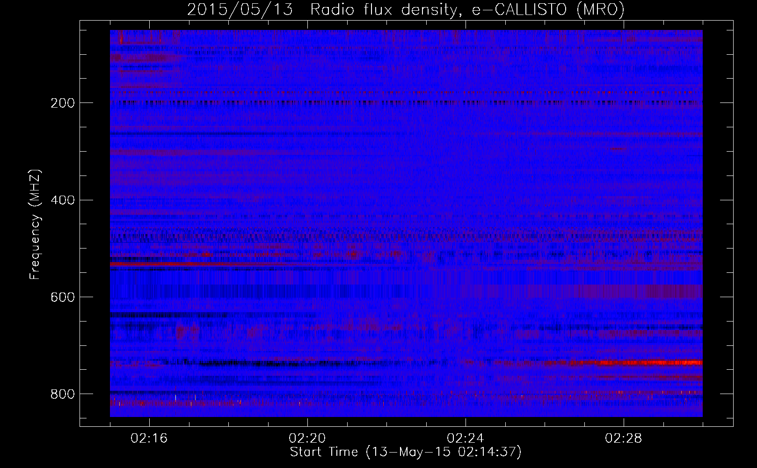The image size is (757, 468).
Task: Select the 02:20 time tick label
Action: coord(307,438)
